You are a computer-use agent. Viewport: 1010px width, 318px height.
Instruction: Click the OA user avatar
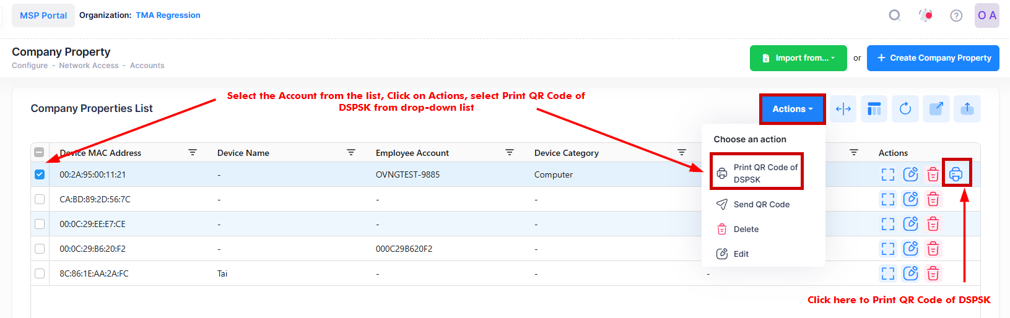coord(986,15)
